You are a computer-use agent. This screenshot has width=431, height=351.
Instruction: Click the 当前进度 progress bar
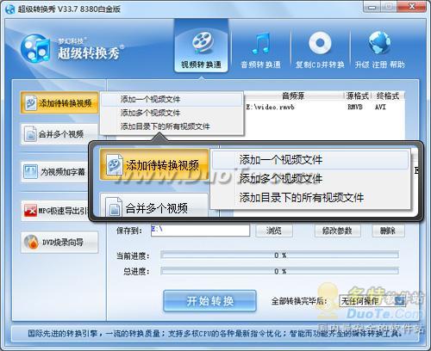coord(280,256)
